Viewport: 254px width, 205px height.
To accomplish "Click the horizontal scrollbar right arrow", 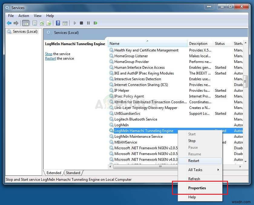I will 240,167.
